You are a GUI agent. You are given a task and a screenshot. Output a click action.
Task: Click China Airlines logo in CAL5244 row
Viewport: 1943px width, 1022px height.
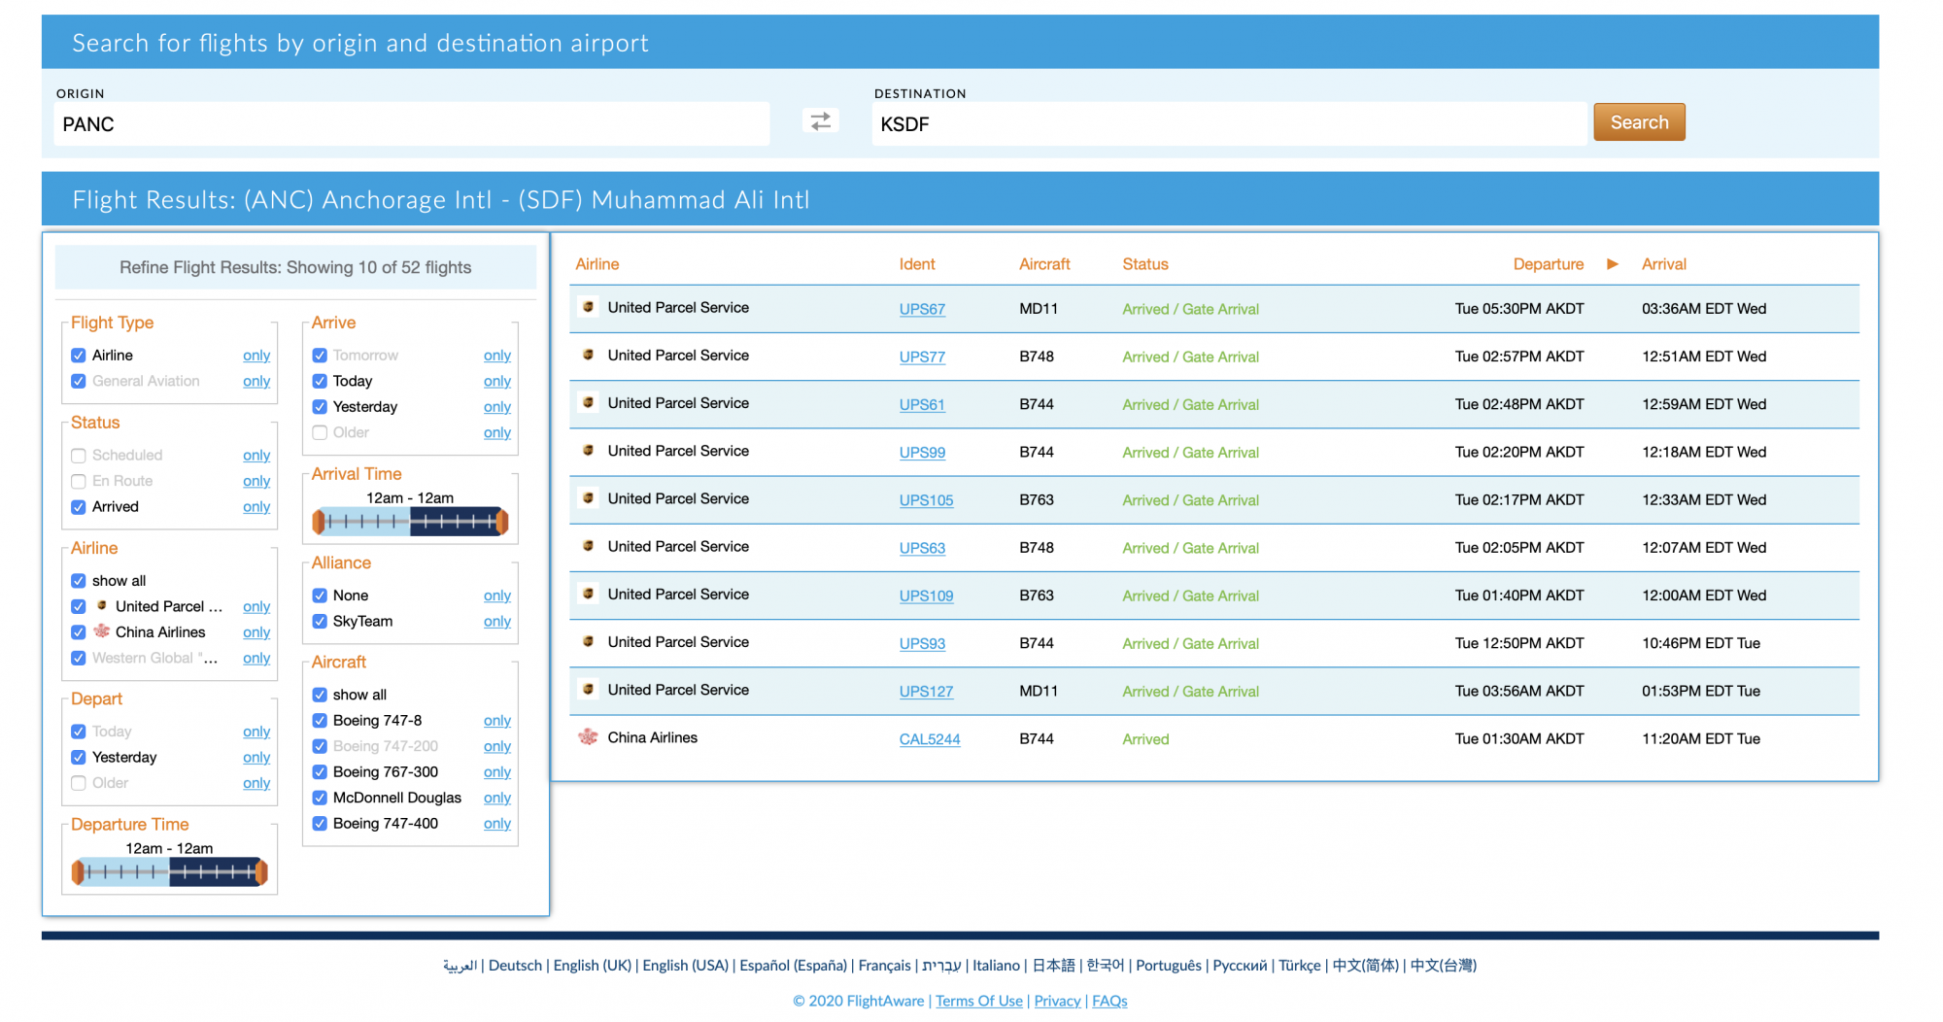588,737
